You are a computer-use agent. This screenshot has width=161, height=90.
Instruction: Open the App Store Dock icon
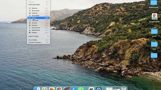74,88
